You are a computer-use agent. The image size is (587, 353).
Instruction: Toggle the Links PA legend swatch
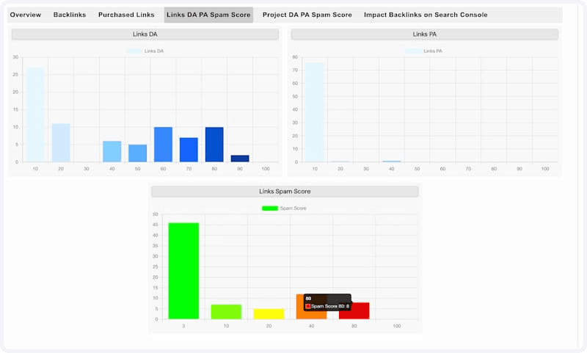[x=414, y=51]
